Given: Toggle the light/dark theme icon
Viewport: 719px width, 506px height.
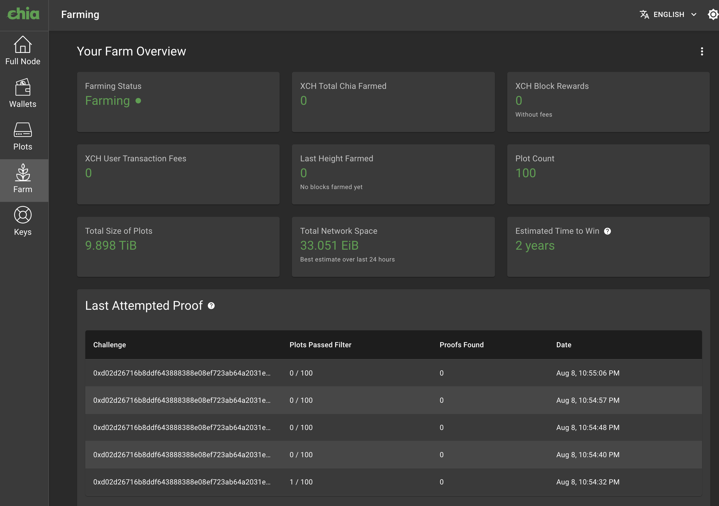Looking at the screenshot, I should point(713,14).
